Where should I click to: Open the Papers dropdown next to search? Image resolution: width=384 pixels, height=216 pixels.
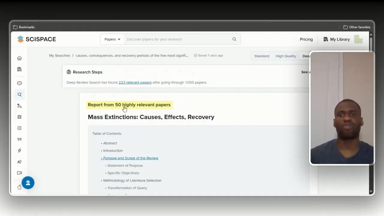[112, 39]
